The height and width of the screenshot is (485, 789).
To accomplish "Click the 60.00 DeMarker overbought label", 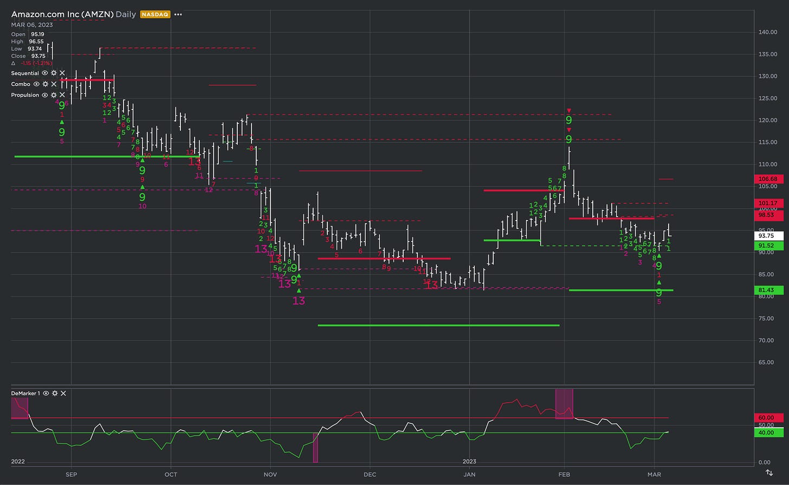I will click(x=768, y=418).
